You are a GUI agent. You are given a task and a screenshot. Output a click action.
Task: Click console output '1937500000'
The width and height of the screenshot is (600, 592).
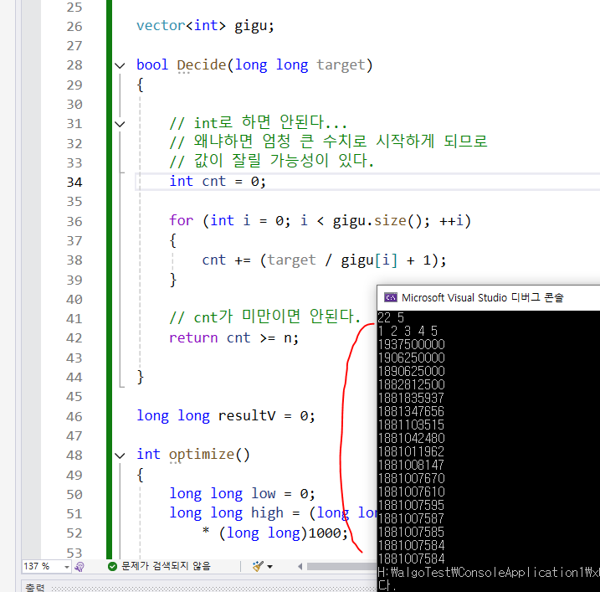(412, 344)
